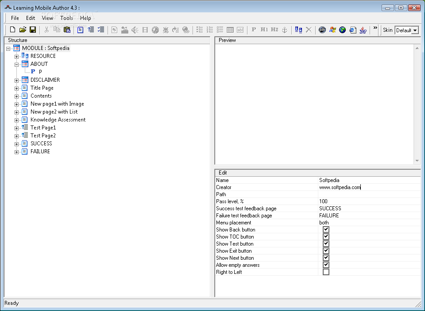Select New page2 with List item
The height and width of the screenshot is (311, 425).
54,112
